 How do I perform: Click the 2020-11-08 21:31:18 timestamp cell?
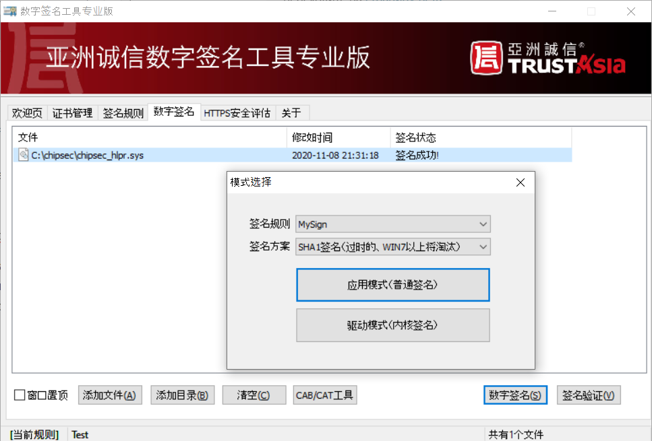point(335,156)
